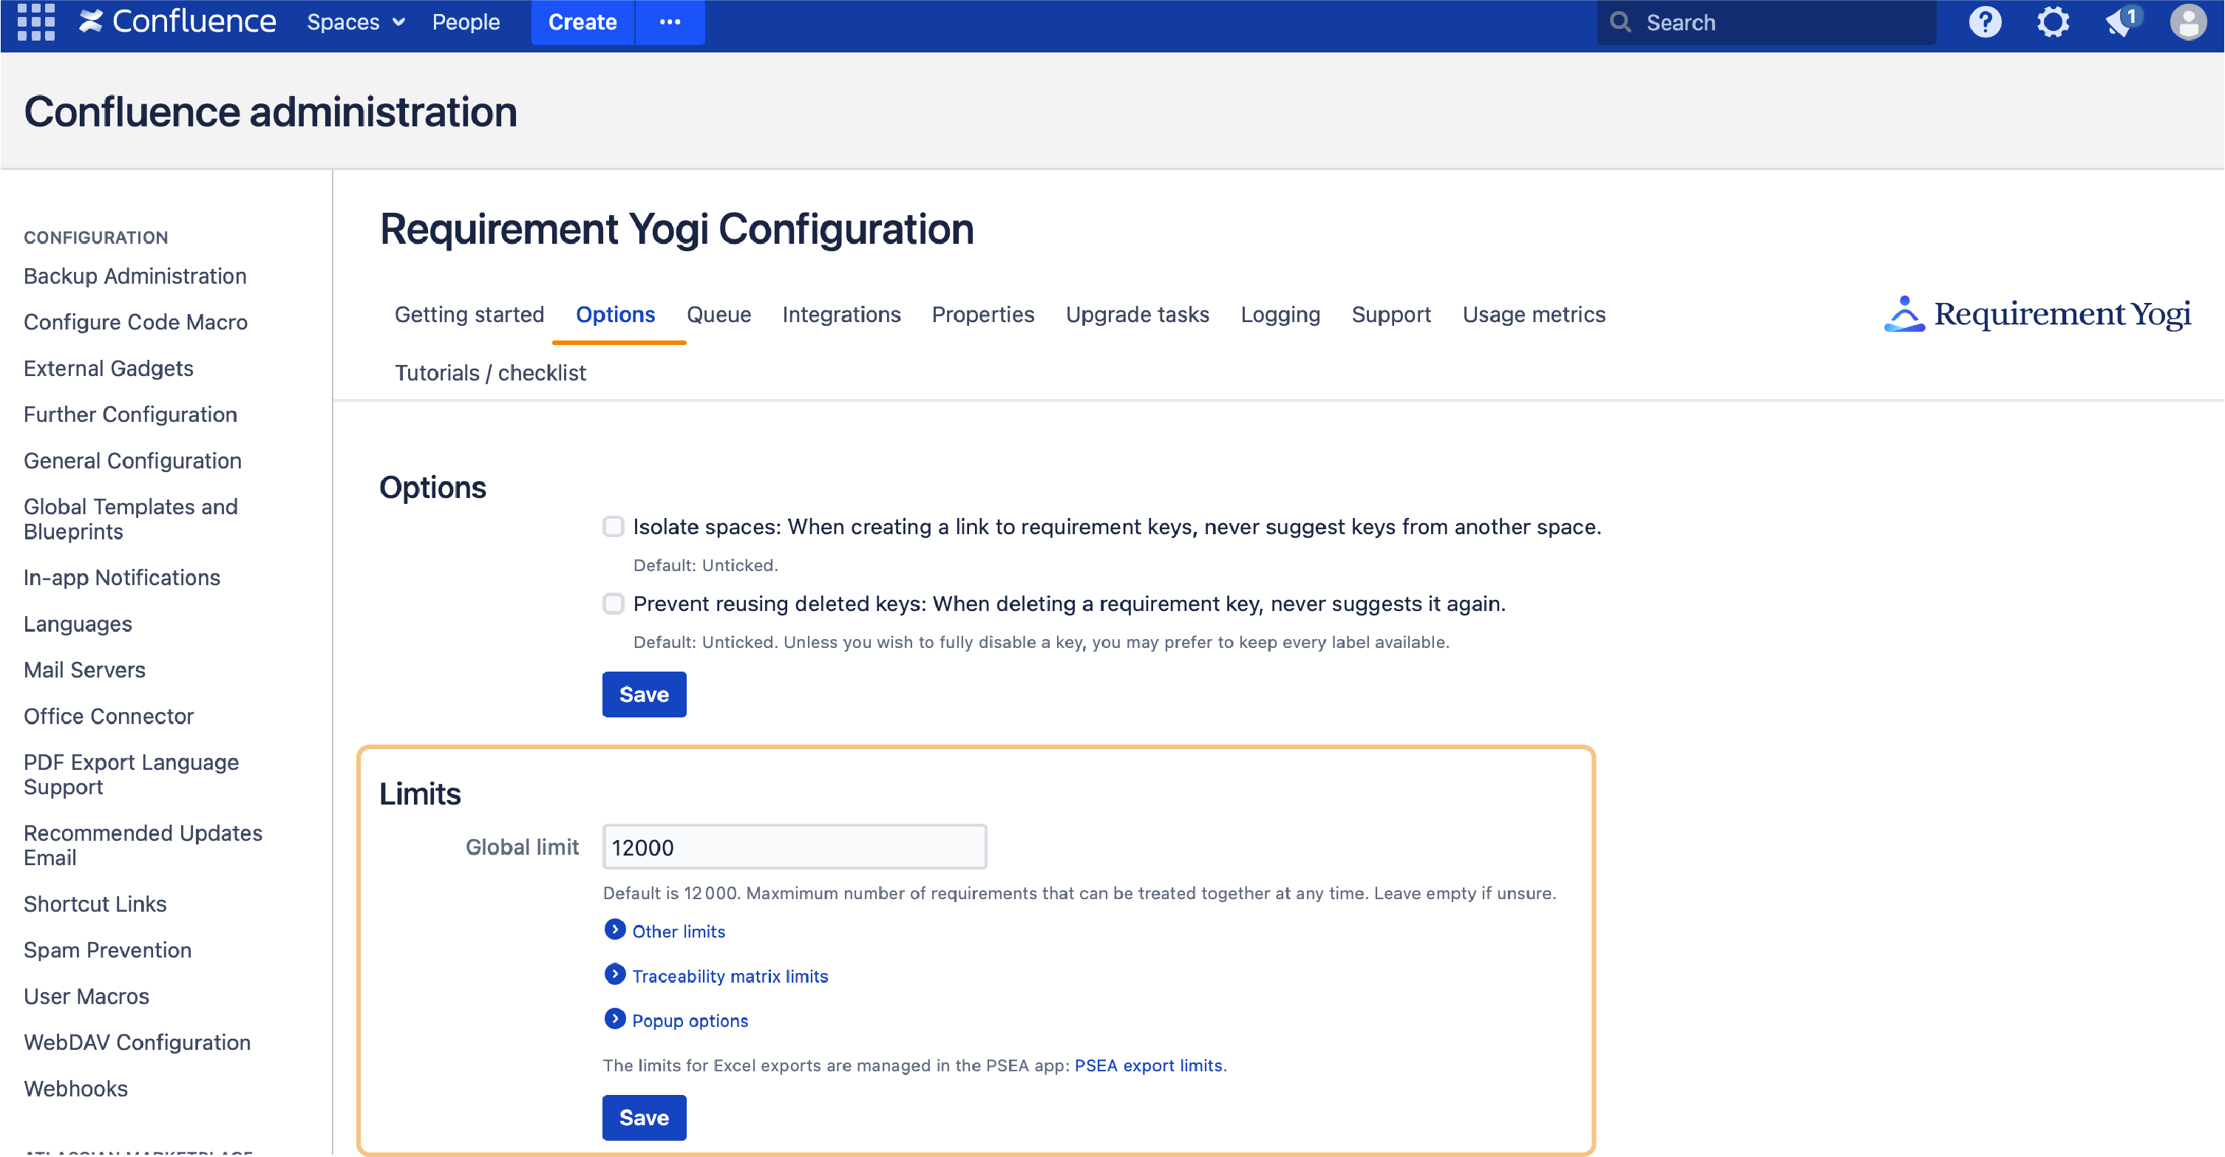Open the administration settings gear
The width and height of the screenshot is (2225, 1157).
pos(2053,21)
